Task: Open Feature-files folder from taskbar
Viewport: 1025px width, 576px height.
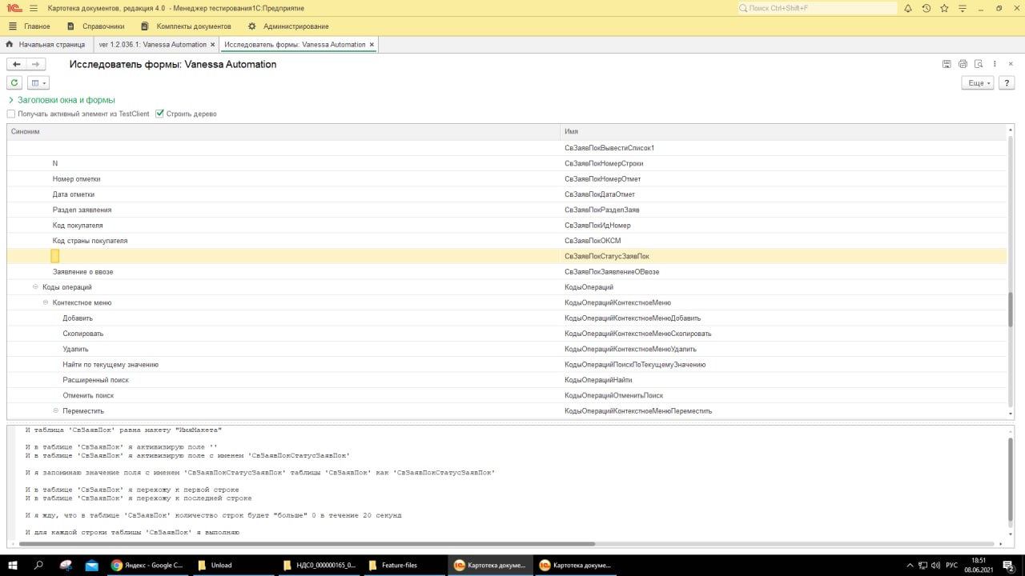Action: click(x=405, y=565)
